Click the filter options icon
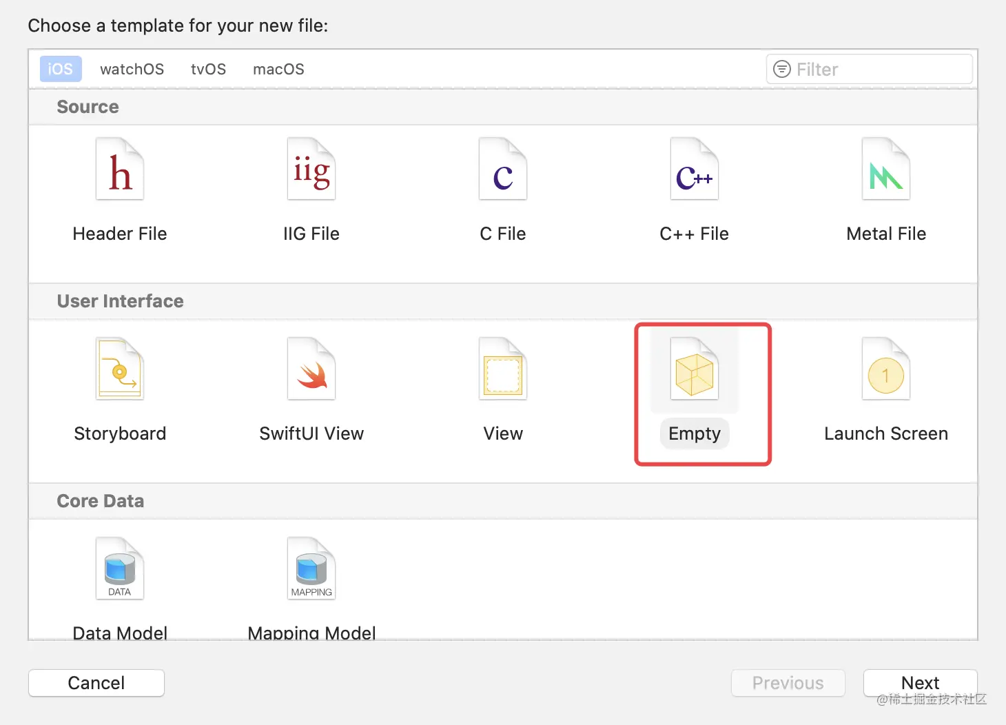 782,69
